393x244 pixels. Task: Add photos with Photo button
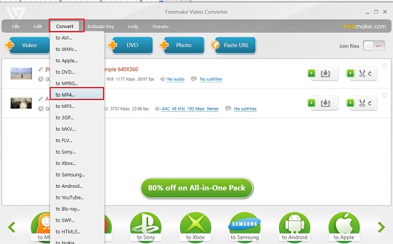[182, 45]
